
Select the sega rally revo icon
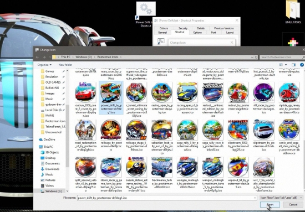coord(212,135)
